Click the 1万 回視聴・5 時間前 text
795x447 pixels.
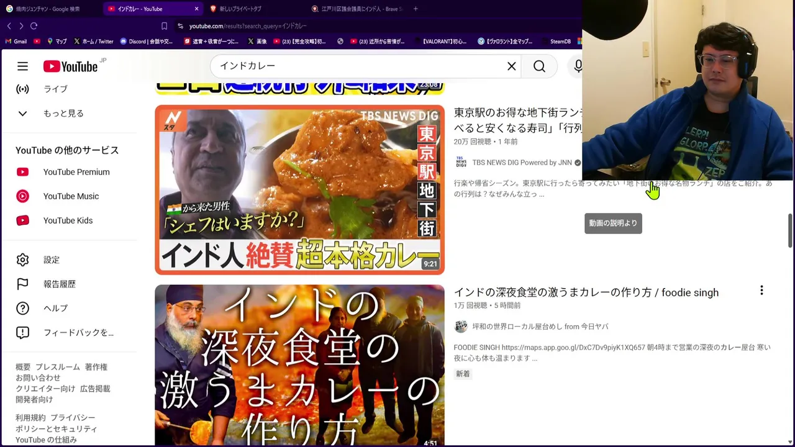click(487, 305)
